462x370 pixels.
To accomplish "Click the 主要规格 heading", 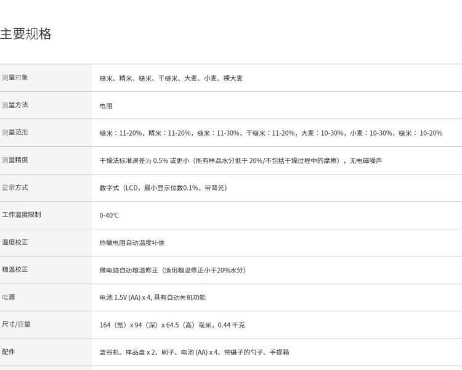I will [x=26, y=34].
